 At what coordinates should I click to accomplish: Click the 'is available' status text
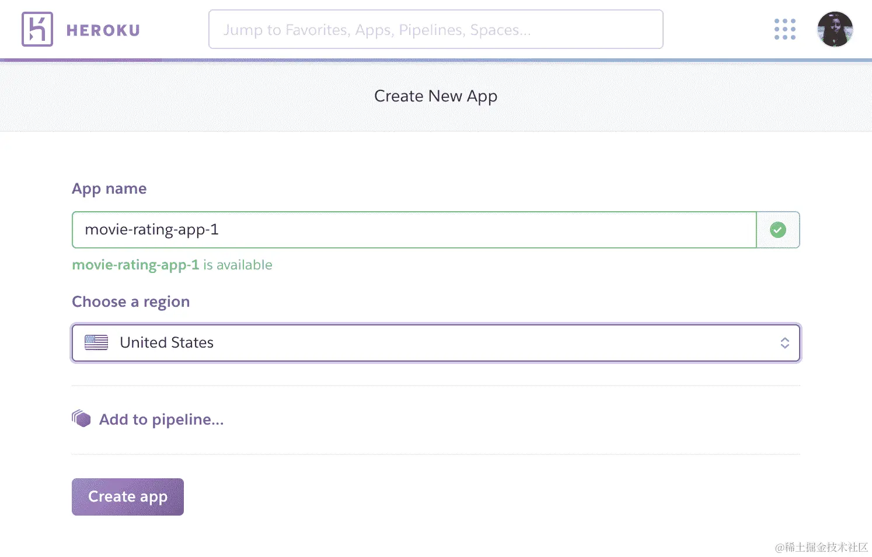238,265
